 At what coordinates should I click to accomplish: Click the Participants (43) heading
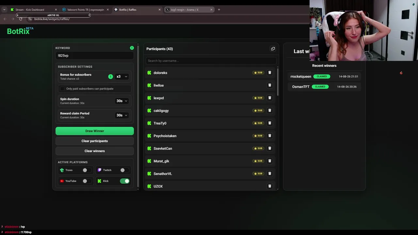tap(160, 49)
